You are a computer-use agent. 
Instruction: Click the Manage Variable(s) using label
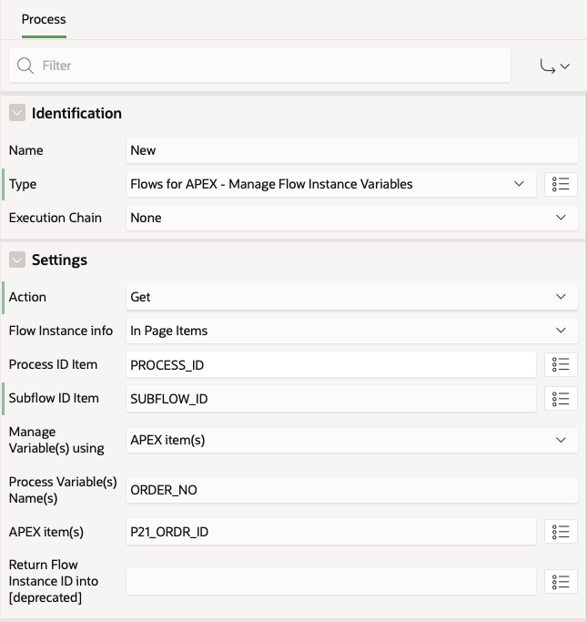coord(56,440)
